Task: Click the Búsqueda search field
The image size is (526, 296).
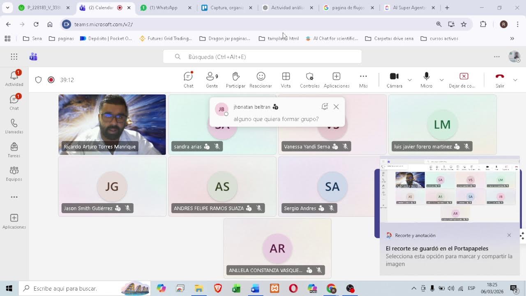Action: pyautogui.click(x=262, y=57)
